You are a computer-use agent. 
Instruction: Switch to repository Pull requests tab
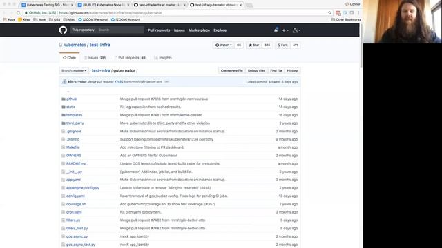point(130,58)
